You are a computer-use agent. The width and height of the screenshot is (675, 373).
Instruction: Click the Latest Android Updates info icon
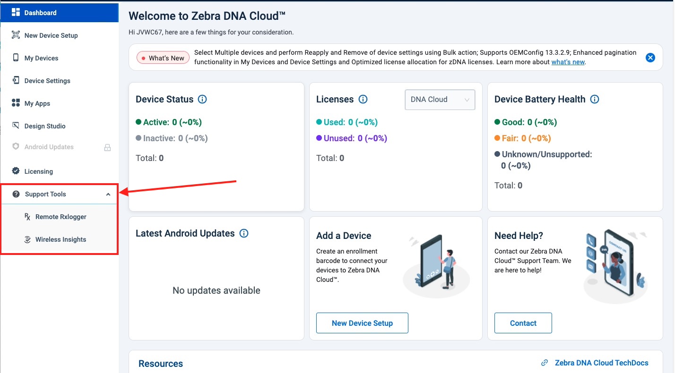click(244, 233)
